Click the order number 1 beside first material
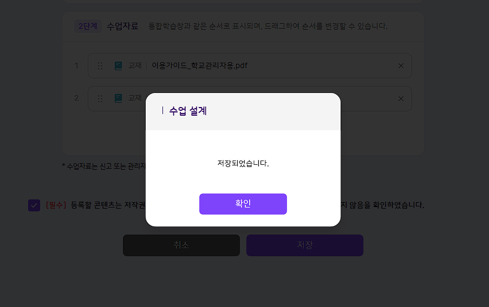Viewport: 489px width, 307px height. pos(76,66)
